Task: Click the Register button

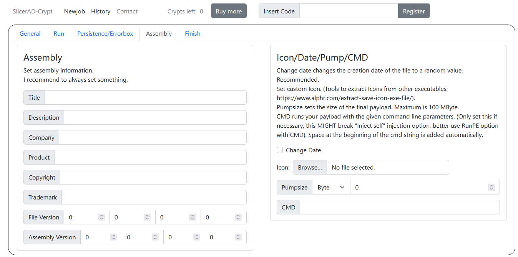Action: [x=414, y=11]
